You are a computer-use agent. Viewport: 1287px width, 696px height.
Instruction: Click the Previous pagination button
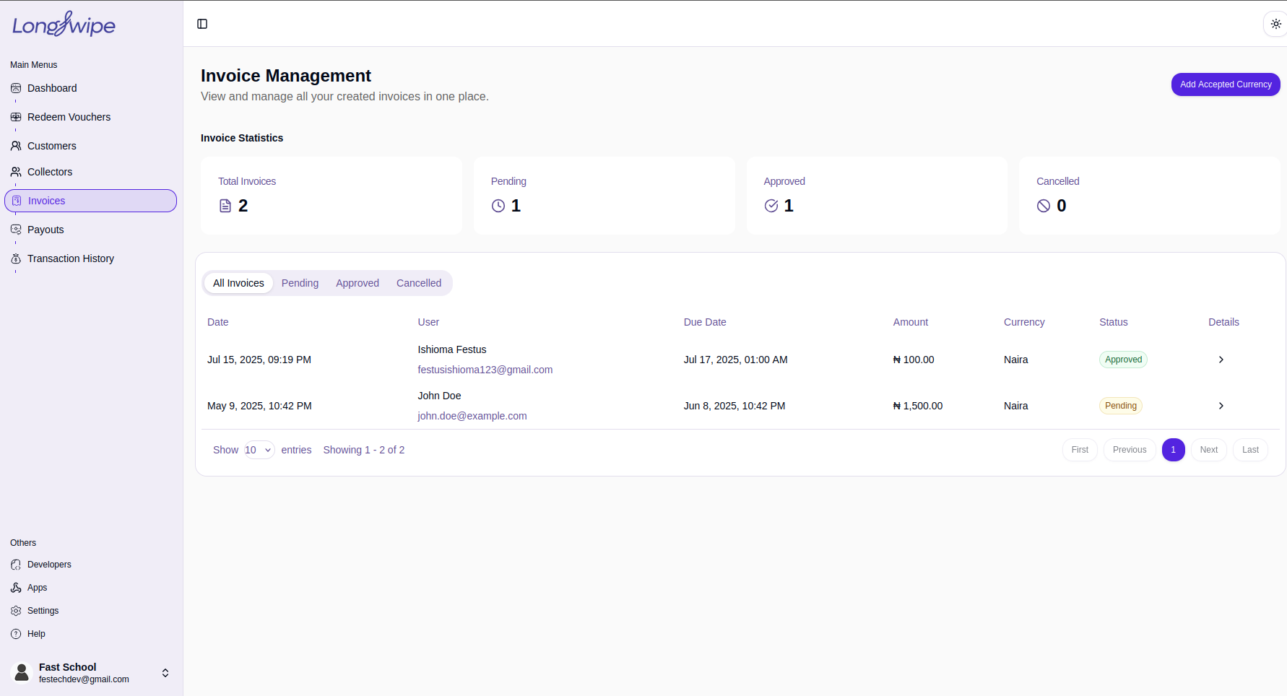(x=1130, y=450)
